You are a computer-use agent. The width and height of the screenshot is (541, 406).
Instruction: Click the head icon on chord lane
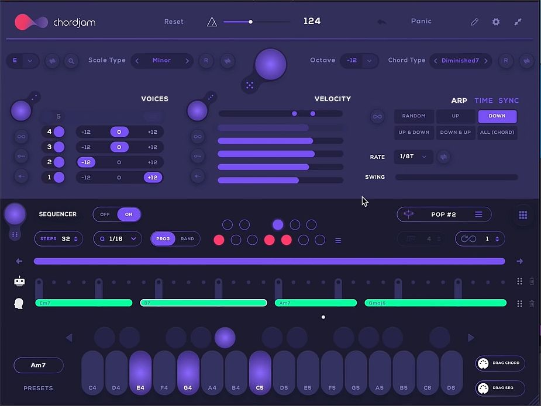tap(19, 303)
